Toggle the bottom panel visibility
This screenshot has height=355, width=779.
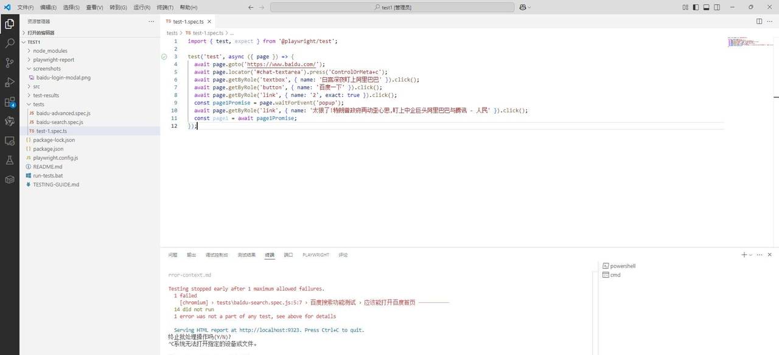coord(707,7)
